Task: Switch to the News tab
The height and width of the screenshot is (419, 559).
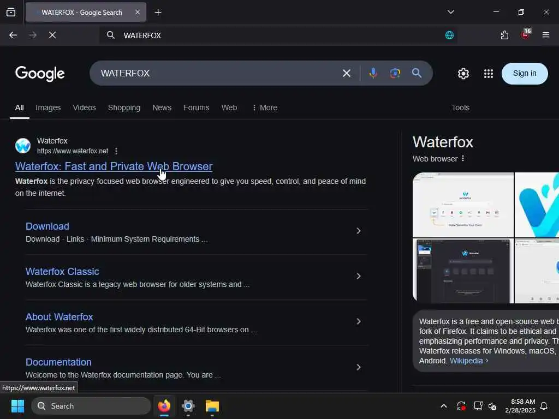Action: [162, 107]
